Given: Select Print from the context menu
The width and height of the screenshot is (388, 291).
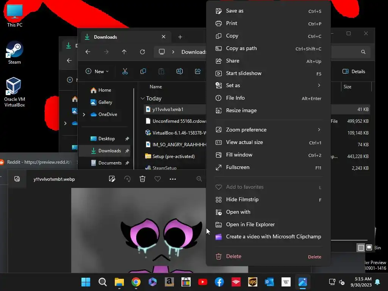Looking at the screenshot, I should click(269, 23).
